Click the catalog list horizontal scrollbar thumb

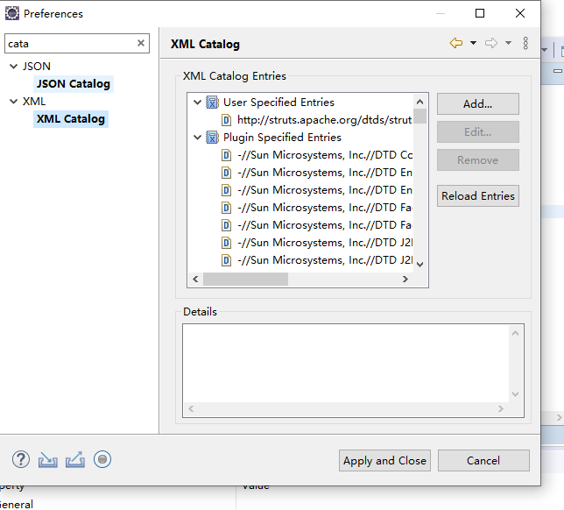click(x=246, y=279)
